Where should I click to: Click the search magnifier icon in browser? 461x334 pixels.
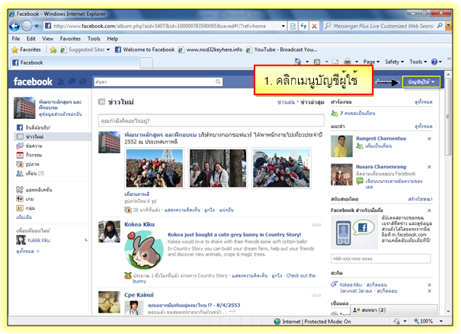[440, 26]
